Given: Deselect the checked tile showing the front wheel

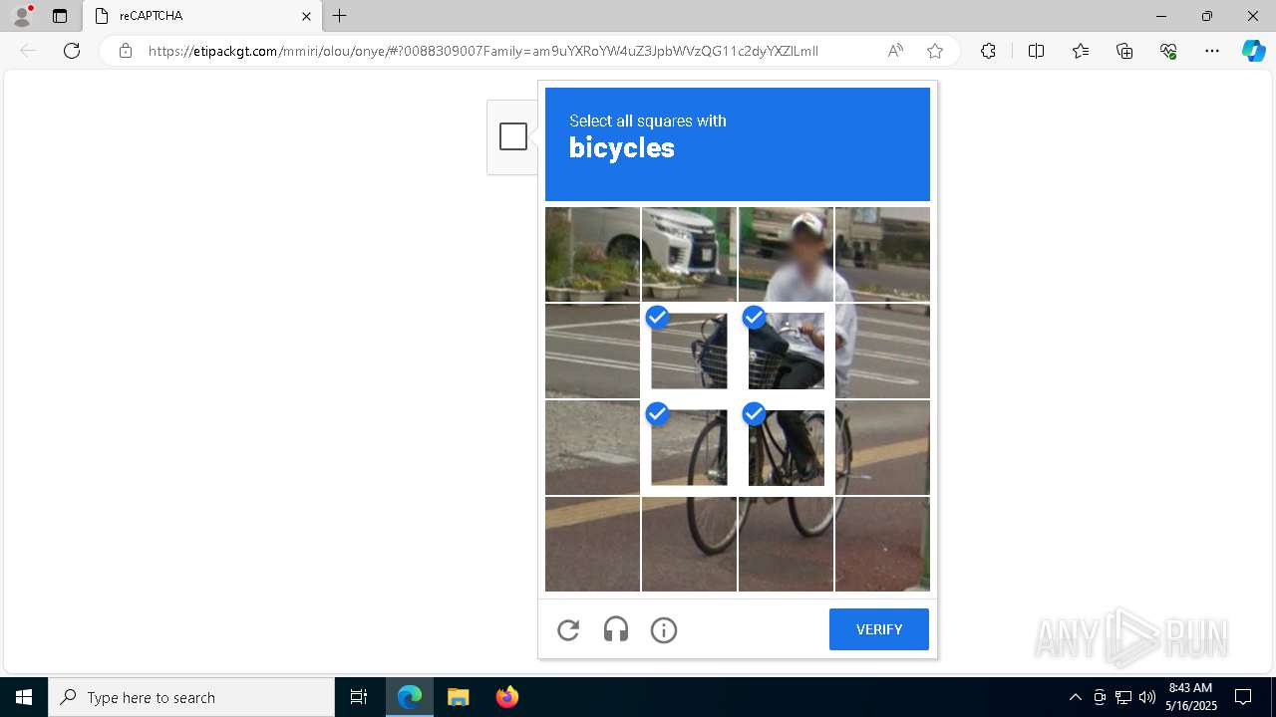Looking at the screenshot, I should tap(689, 447).
